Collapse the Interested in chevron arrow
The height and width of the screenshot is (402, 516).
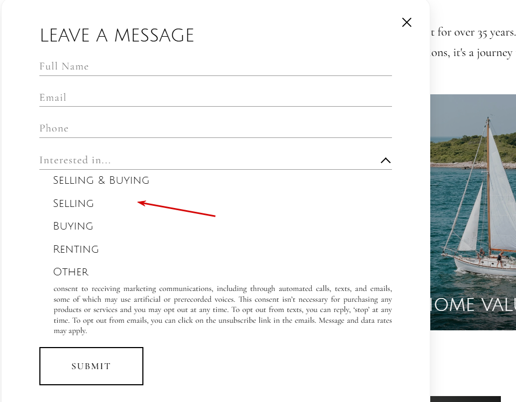386,161
